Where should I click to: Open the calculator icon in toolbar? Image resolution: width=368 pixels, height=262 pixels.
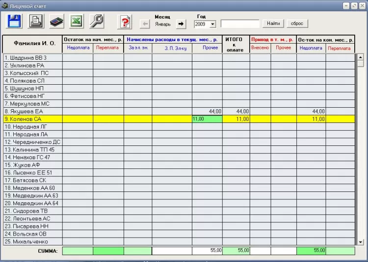click(x=56, y=22)
